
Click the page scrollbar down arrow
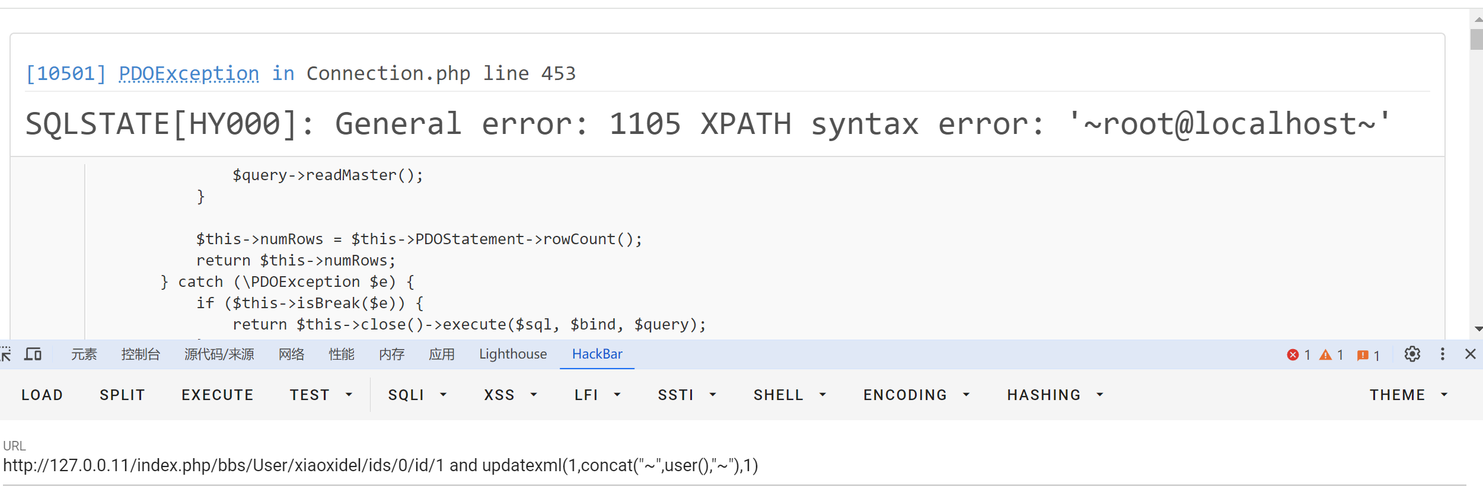click(1477, 328)
